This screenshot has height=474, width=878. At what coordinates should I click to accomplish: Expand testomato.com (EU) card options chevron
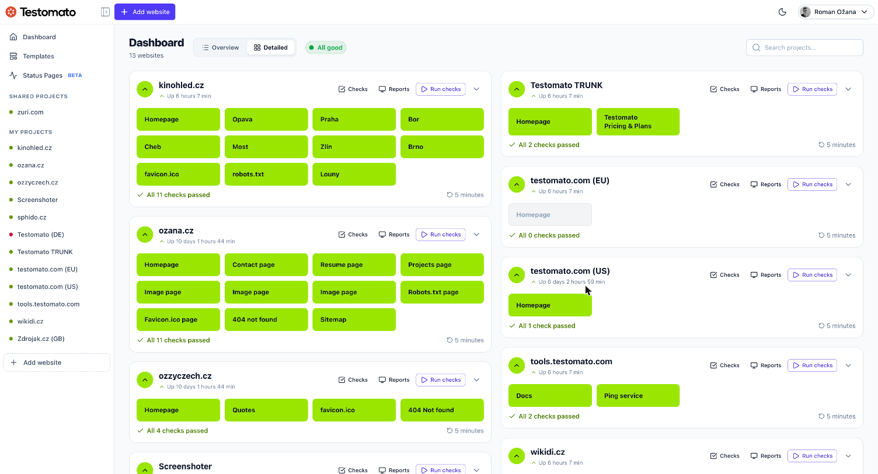coord(848,184)
